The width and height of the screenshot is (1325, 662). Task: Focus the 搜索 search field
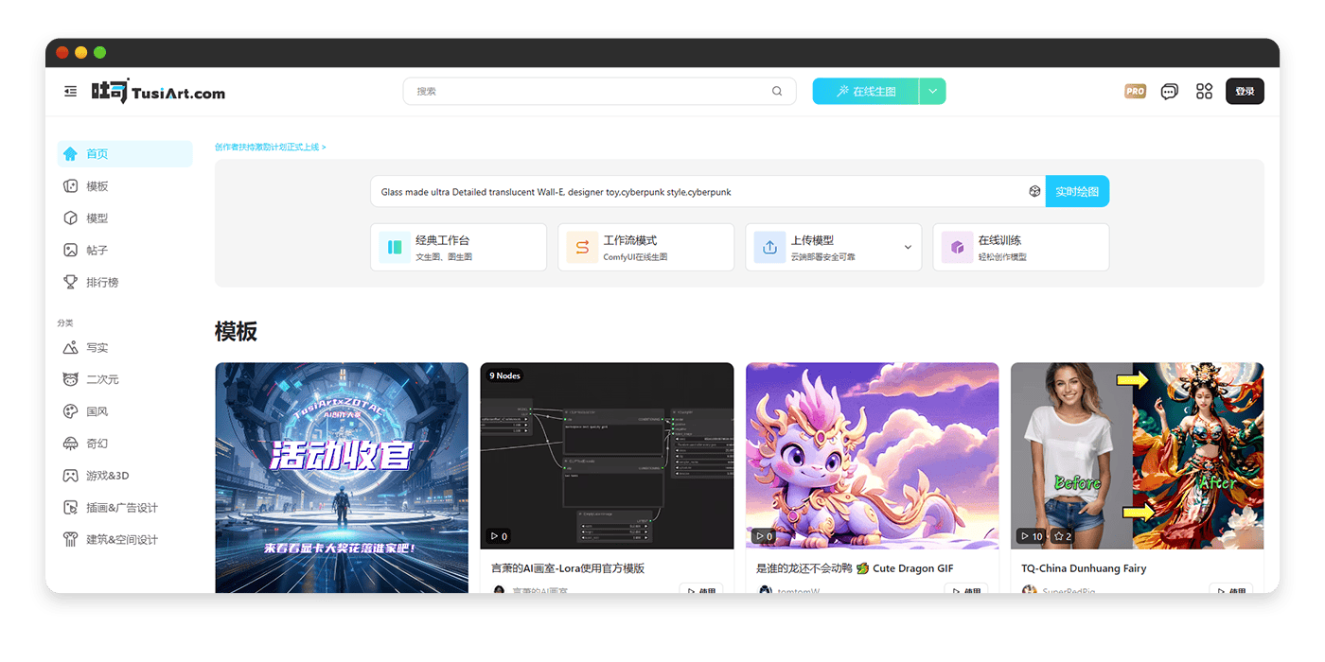pyautogui.click(x=600, y=92)
